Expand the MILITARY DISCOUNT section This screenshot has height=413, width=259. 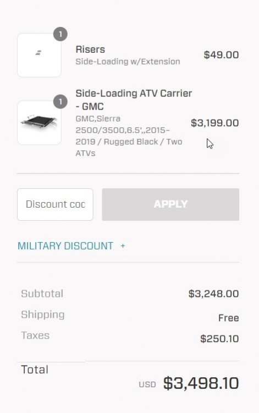pos(71,246)
